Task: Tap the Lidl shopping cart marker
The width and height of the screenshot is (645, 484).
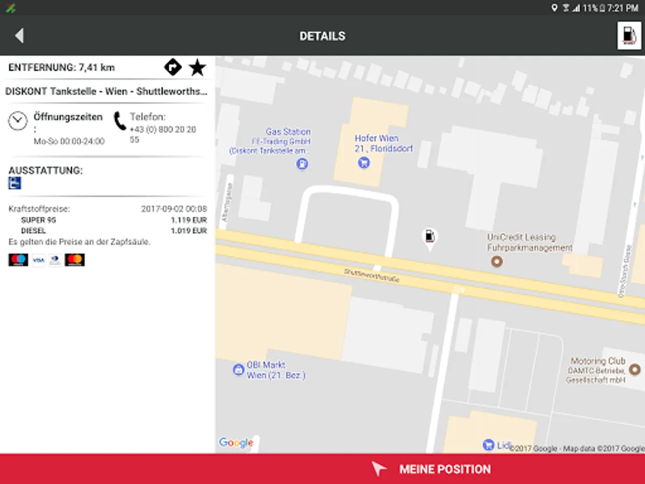Action: coord(489,444)
